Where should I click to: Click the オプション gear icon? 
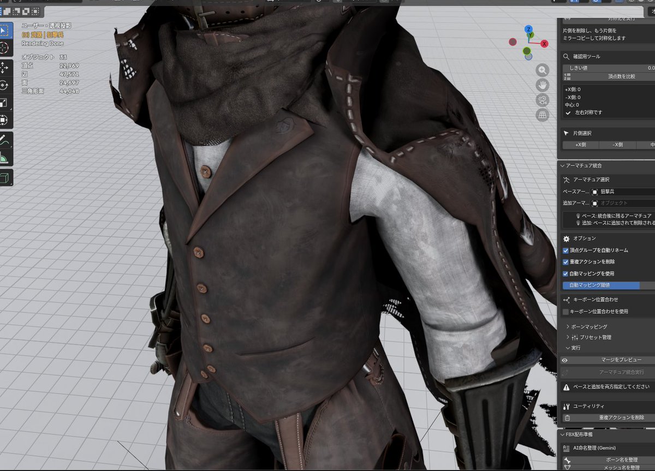tap(567, 239)
